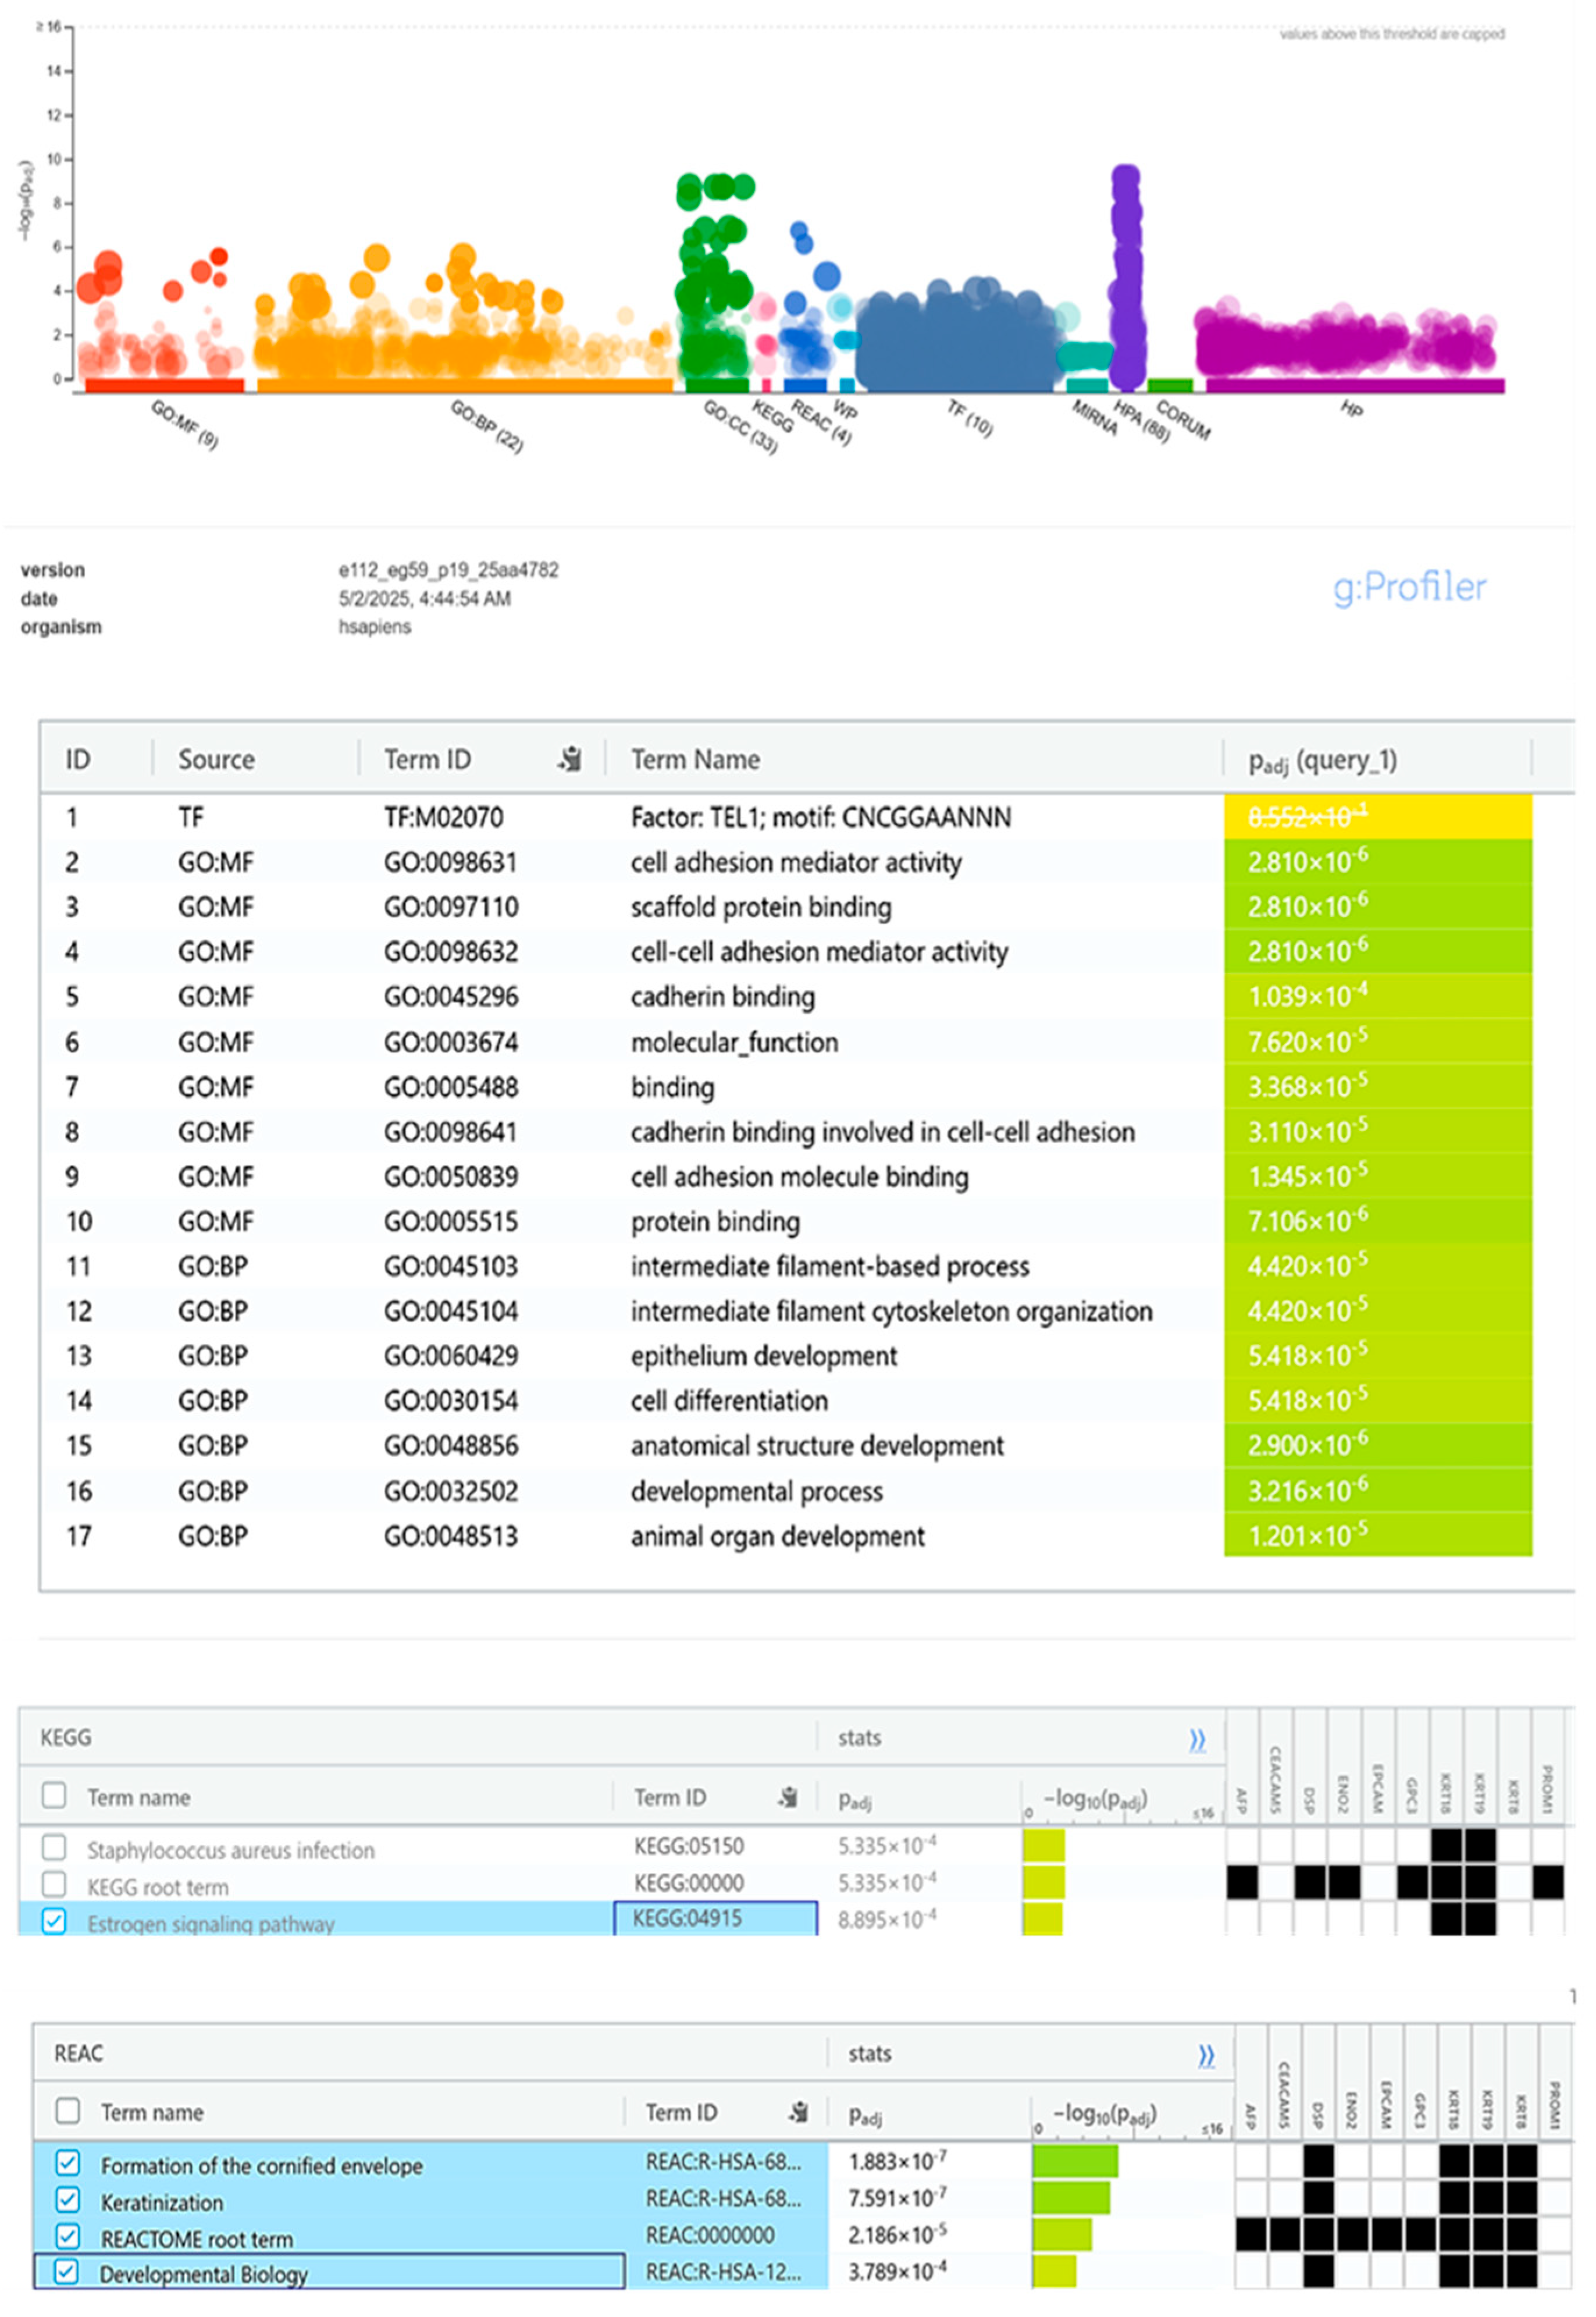The image size is (1596, 2317).
Task: Click padj value 3.789×10⁻⁴ for Developmental Biology
Action: (x=897, y=2273)
